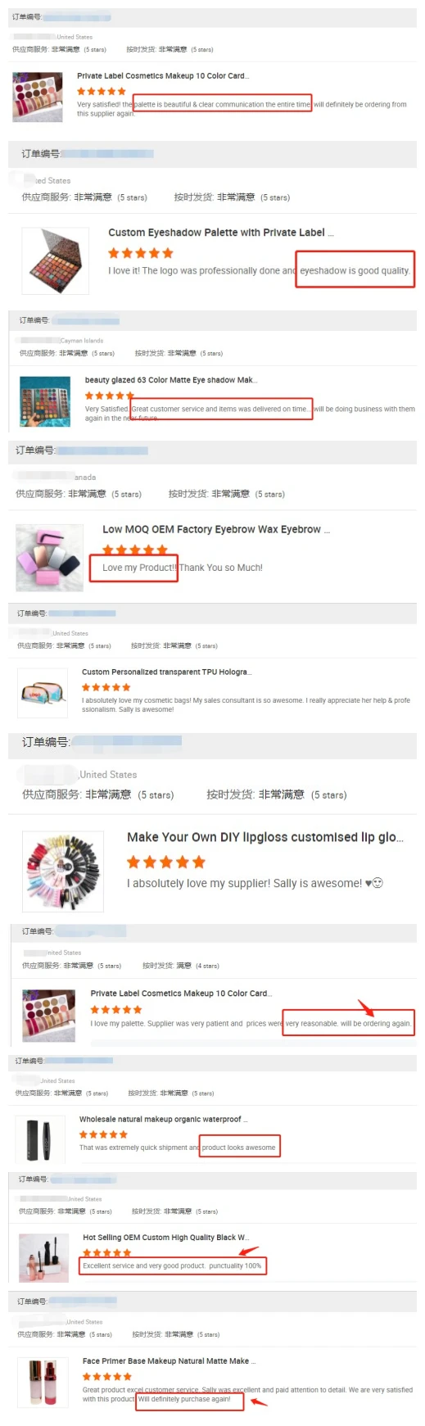
Task: Click the Custom Eyeshadow Palette product image
Action: click(x=55, y=260)
